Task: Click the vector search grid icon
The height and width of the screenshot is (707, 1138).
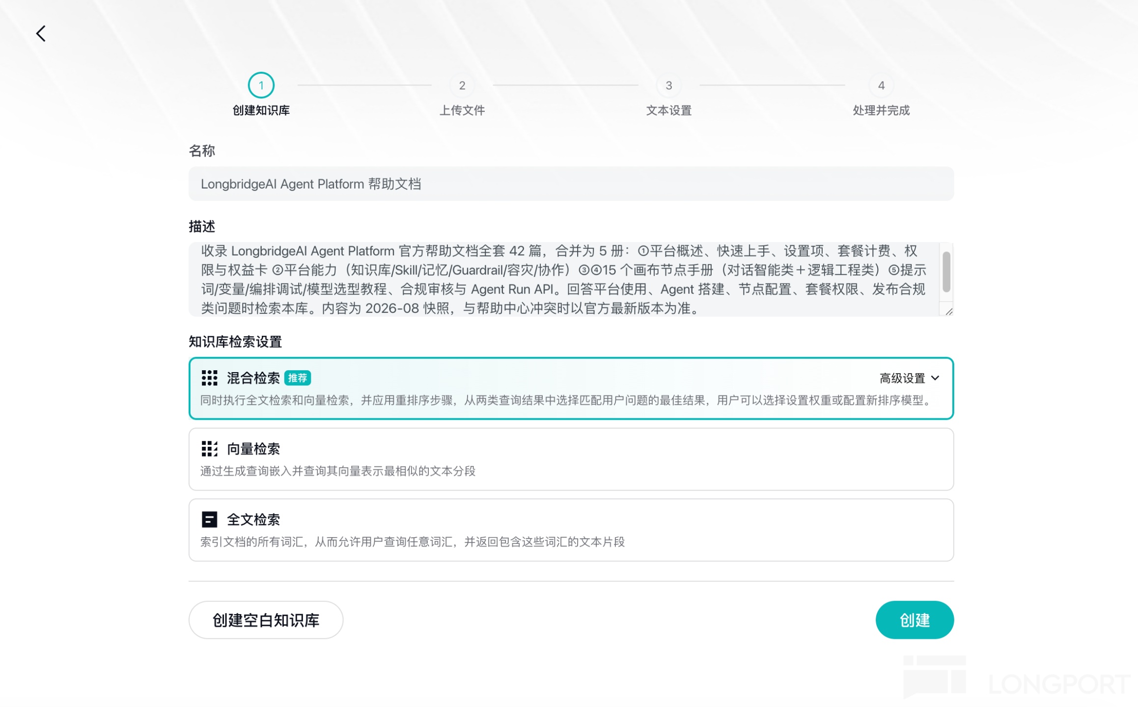Action: coord(209,449)
